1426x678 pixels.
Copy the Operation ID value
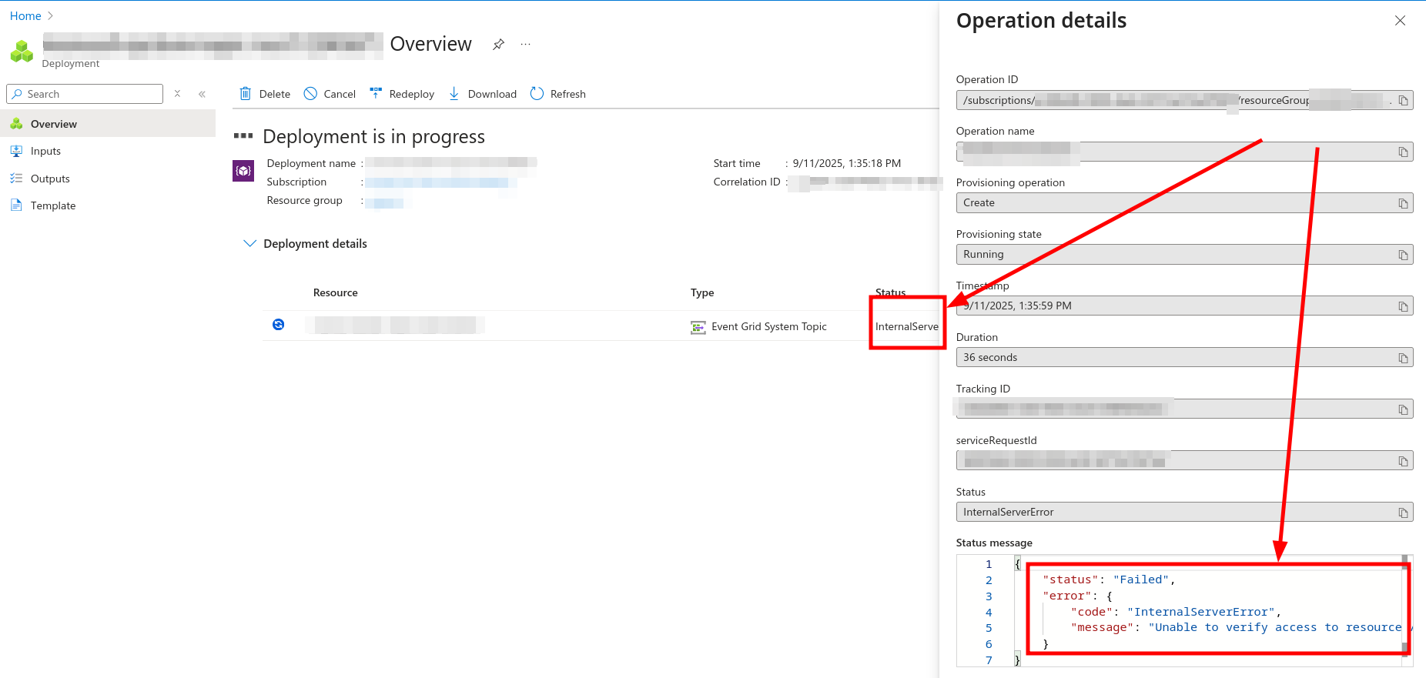point(1403,101)
